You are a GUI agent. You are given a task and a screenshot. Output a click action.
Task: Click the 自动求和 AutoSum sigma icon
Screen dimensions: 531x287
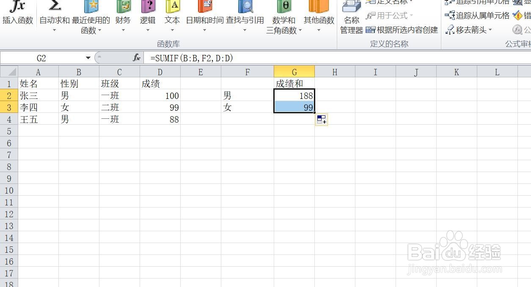point(55,6)
